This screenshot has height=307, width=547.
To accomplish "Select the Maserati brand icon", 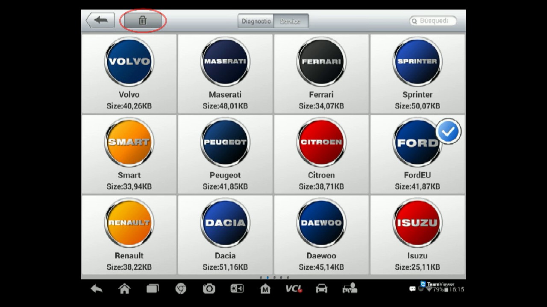I will (x=225, y=61).
